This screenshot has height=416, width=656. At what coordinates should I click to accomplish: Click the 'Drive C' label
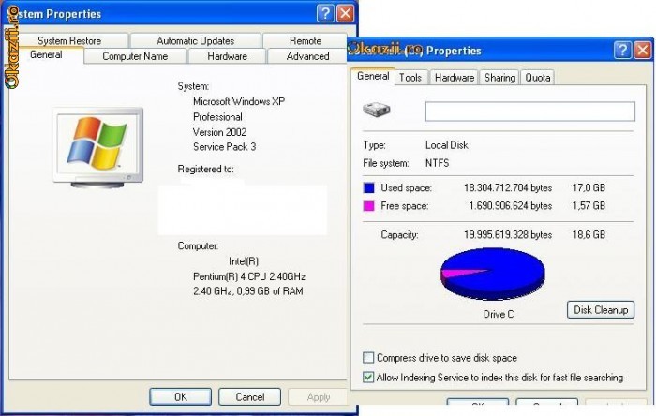pos(498,314)
